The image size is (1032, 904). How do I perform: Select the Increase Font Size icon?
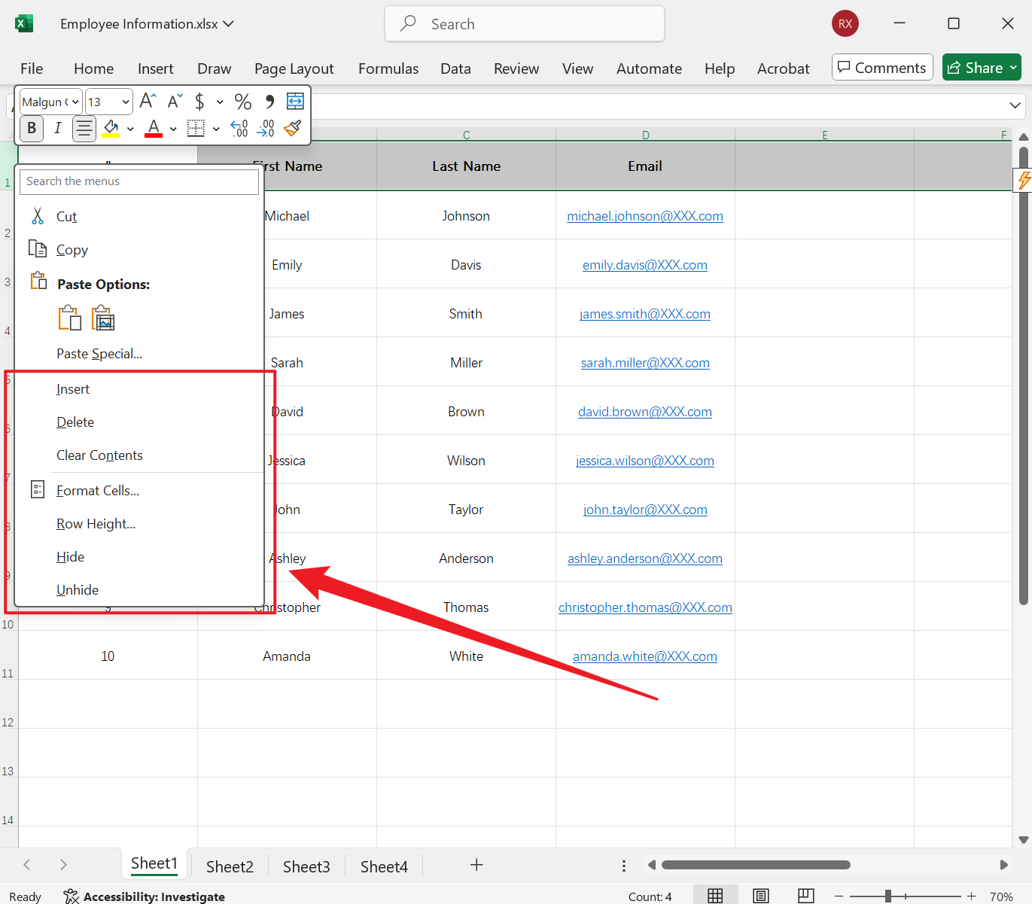click(x=146, y=100)
